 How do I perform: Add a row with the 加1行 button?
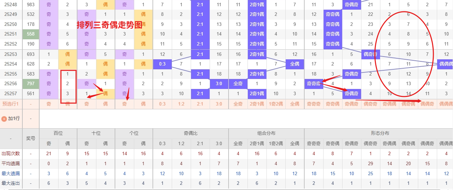click(x=11, y=119)
